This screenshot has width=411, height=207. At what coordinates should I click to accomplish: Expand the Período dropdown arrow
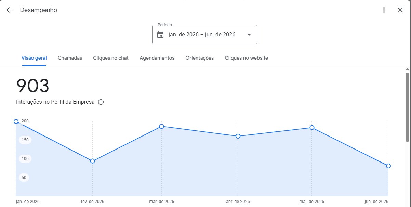(249, 35)
